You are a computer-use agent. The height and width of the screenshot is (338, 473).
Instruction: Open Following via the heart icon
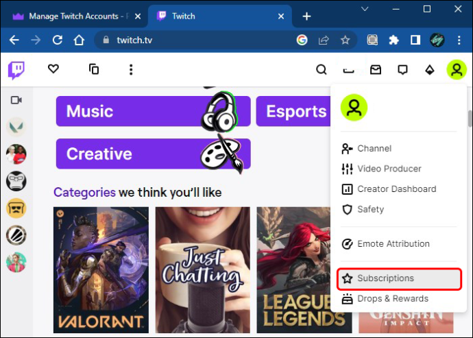(x=53, y=69)
